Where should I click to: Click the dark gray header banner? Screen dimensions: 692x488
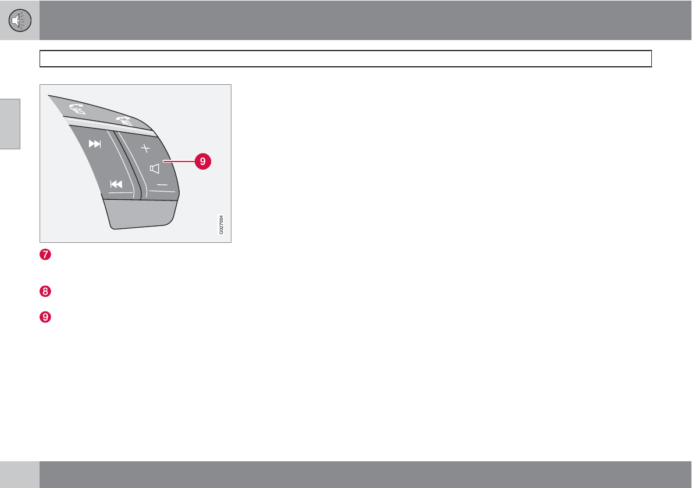click(x=365, y=20)
